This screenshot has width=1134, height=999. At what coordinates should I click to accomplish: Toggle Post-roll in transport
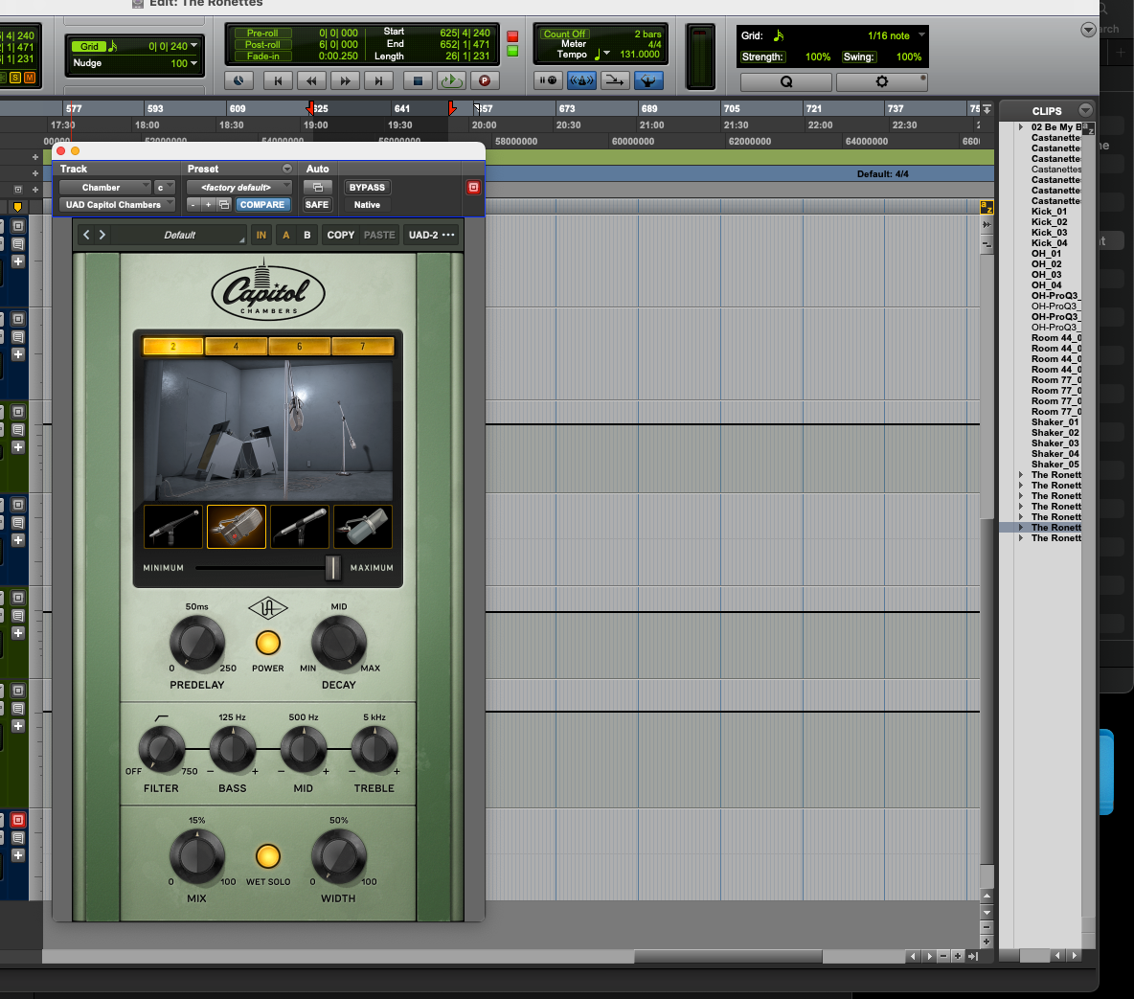coord(261,45)
